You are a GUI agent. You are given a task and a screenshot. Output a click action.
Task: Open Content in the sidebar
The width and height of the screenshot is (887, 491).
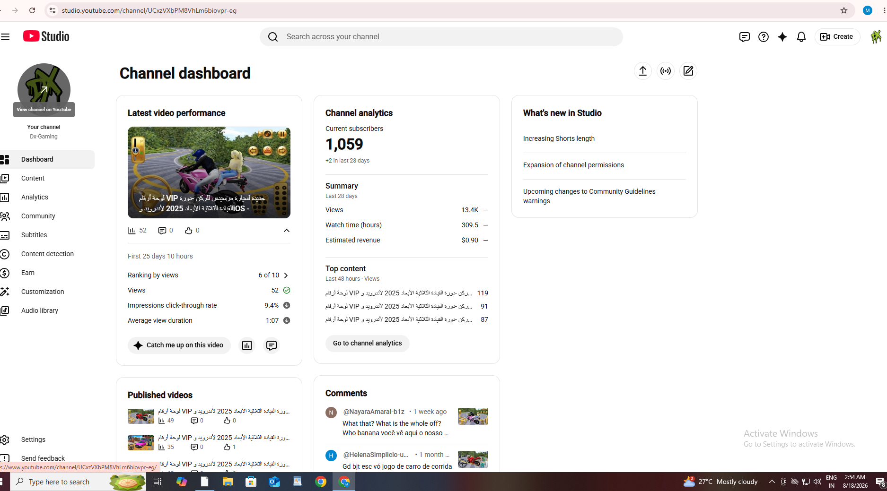point(47,179)
